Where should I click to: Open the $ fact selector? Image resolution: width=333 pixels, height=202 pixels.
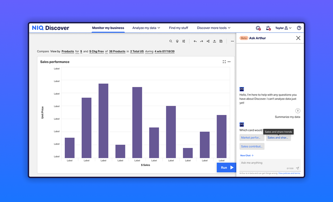point(81,51)
